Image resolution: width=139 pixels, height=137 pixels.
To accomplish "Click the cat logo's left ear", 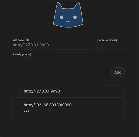I will click(x=59, y=6).
